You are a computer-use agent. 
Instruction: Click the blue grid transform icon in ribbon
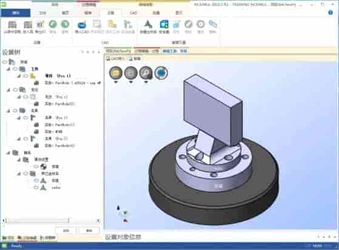164,24
